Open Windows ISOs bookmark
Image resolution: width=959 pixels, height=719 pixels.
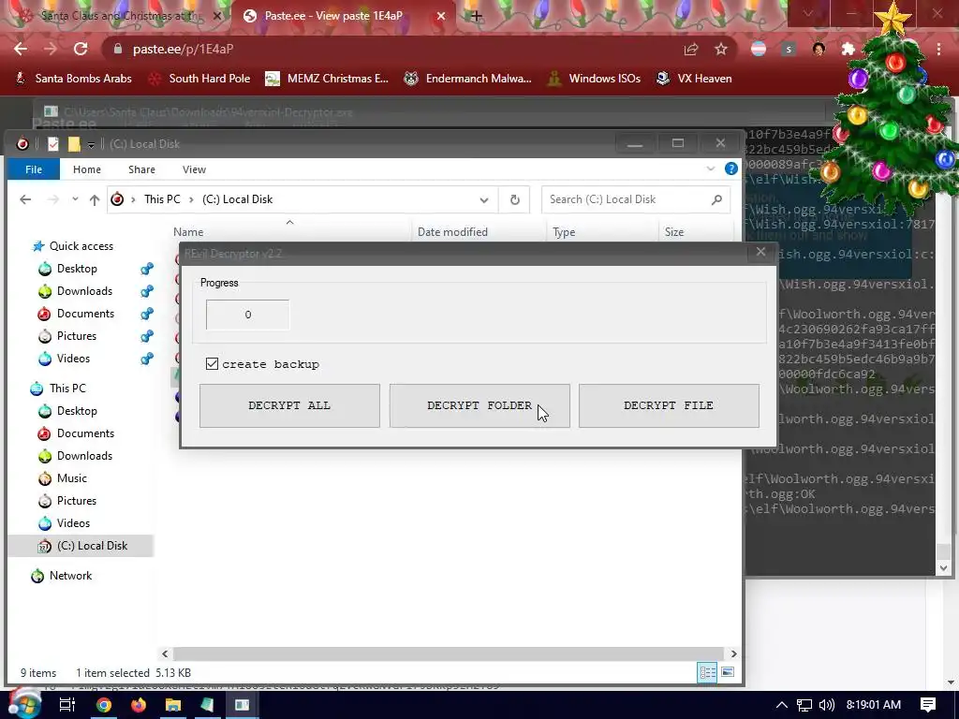click(x=594, y=79)
